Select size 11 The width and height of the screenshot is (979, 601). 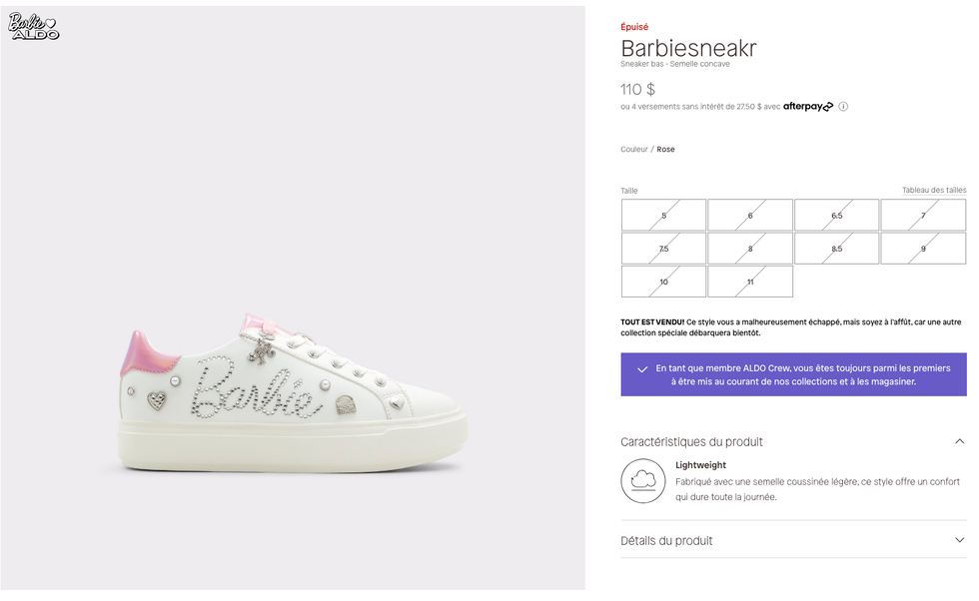coord(750,282)
